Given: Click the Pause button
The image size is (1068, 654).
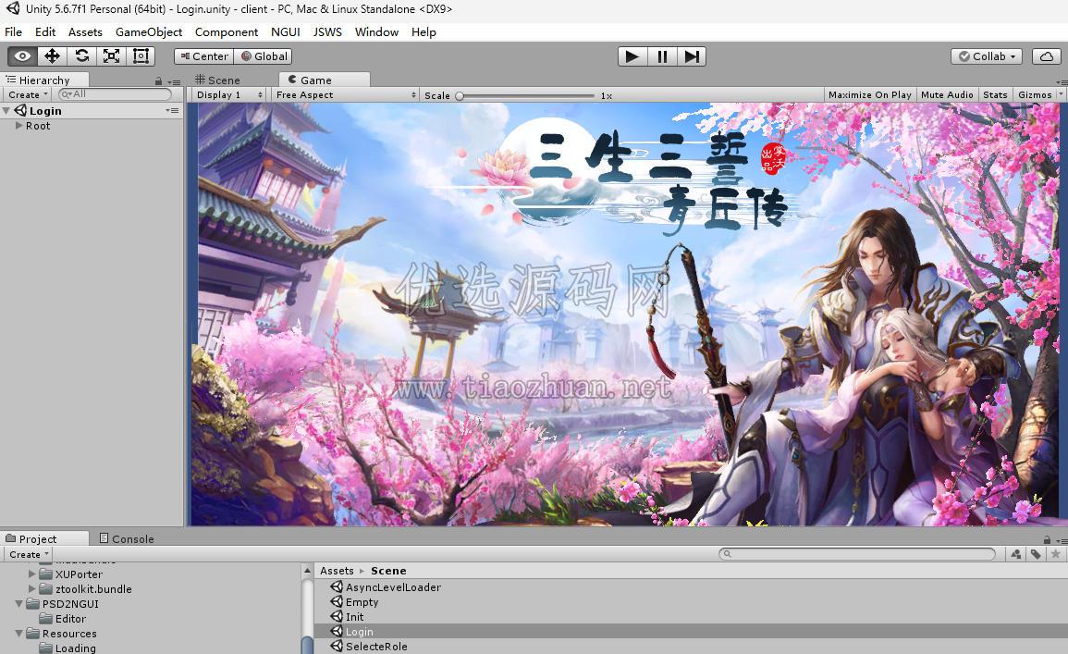Looking at the screenshot, I should pyautogui.click(x=662, y=56).
